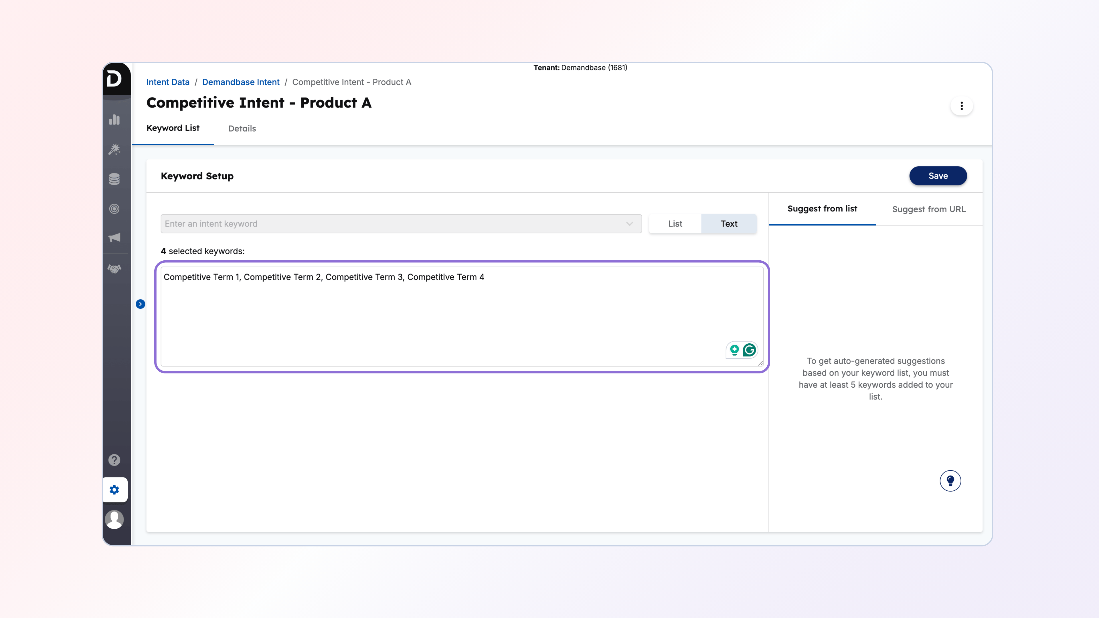This screenshot has height=618, width=1099.
Task: Click the Save button
Action: (938, 176)
